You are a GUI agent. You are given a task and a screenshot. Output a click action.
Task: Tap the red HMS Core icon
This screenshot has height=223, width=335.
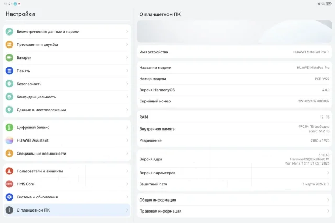9,184
